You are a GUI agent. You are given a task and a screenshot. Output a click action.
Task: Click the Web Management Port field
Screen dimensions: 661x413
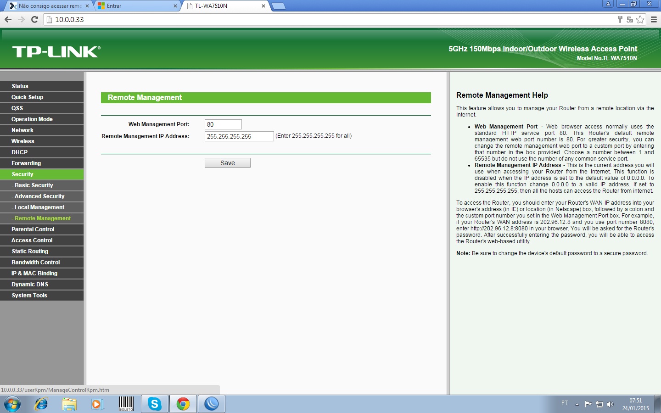[x=223, y=124]
